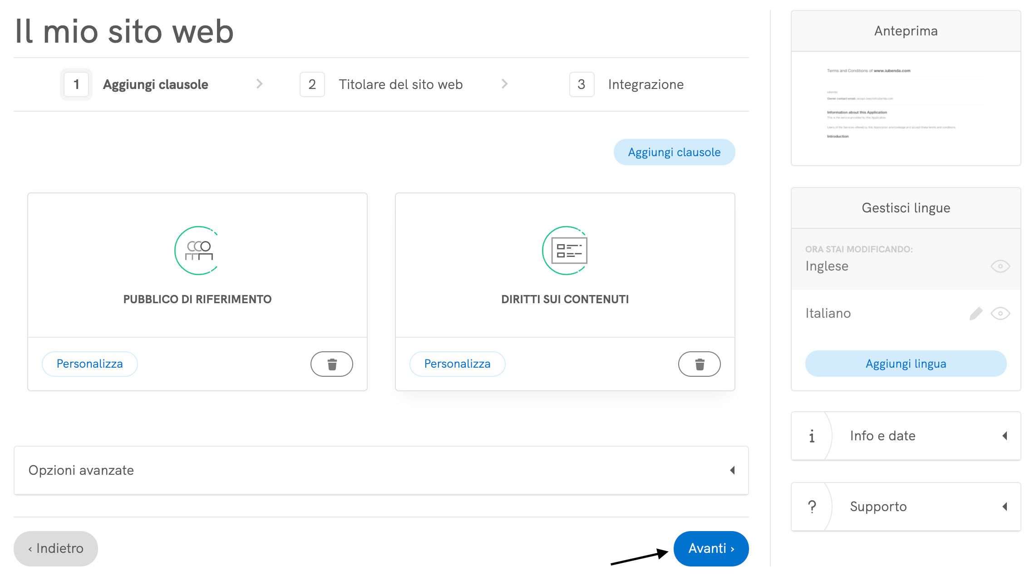Expand the Supporto panel arrow

[1005, 507]
